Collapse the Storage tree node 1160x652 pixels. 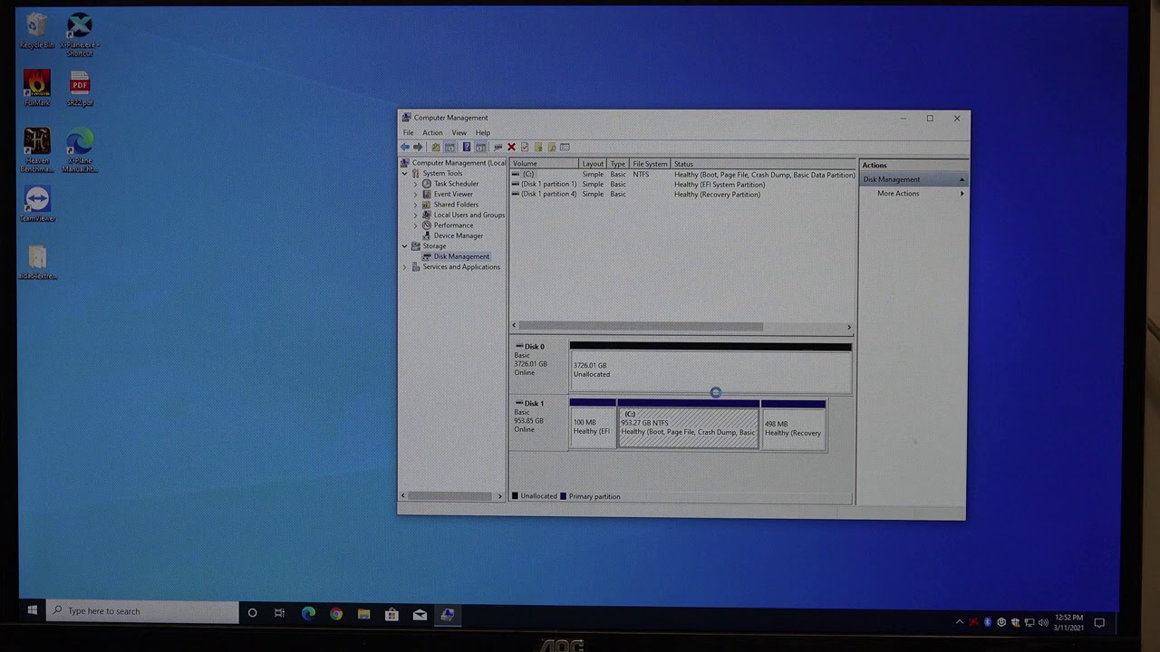tap(405, 246)
